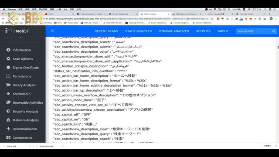Screen dimensions: 279x157
Task: Select the "abc_action_menu_overflow_description" line
Action: (104, 95)
